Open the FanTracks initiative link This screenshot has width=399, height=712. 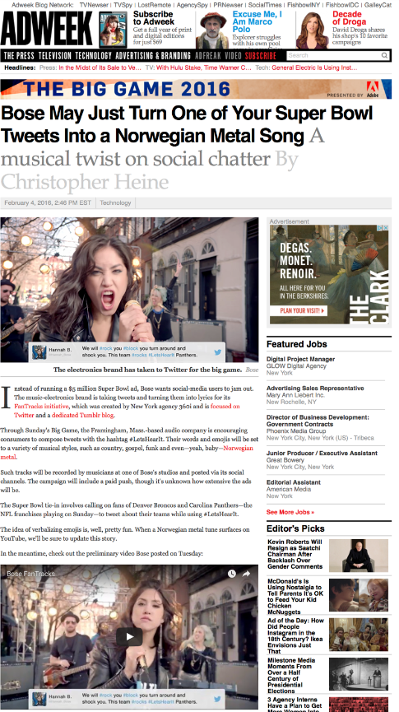pos(41,406)
